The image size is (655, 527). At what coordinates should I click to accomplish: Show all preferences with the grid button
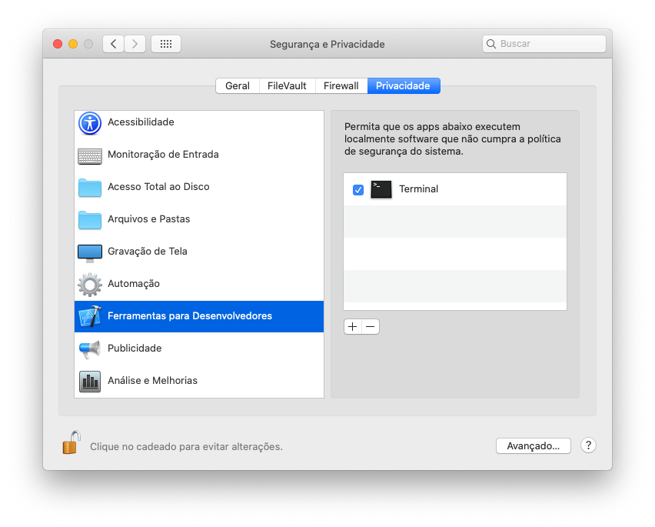166,44
